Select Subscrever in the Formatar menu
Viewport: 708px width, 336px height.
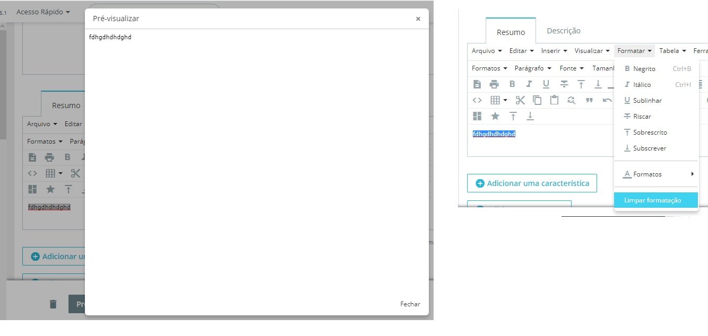(x=655, y=148)
